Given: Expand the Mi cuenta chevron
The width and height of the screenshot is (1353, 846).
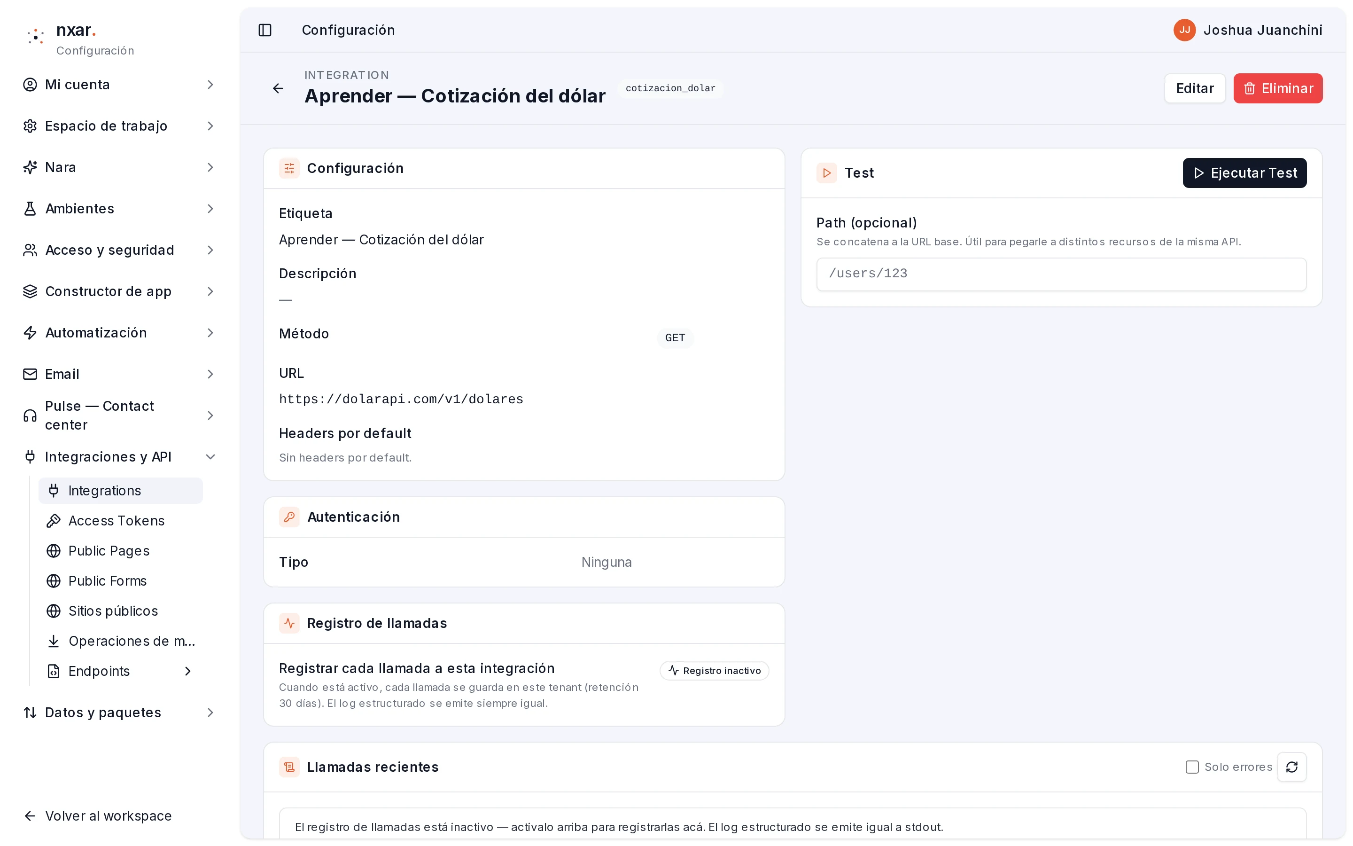Looking at the screenshot, I should point(210,85).
